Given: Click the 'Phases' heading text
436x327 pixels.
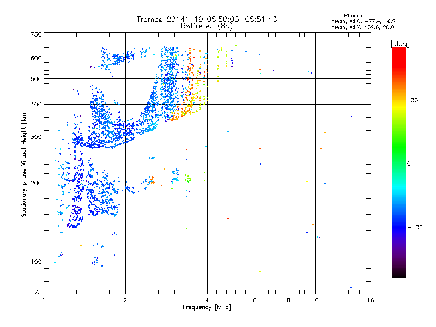Looking at the screenshot, I should click(x=353, y=16).
